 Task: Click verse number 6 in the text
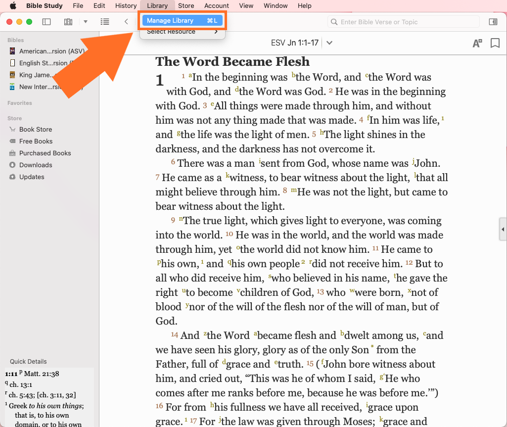173,162
